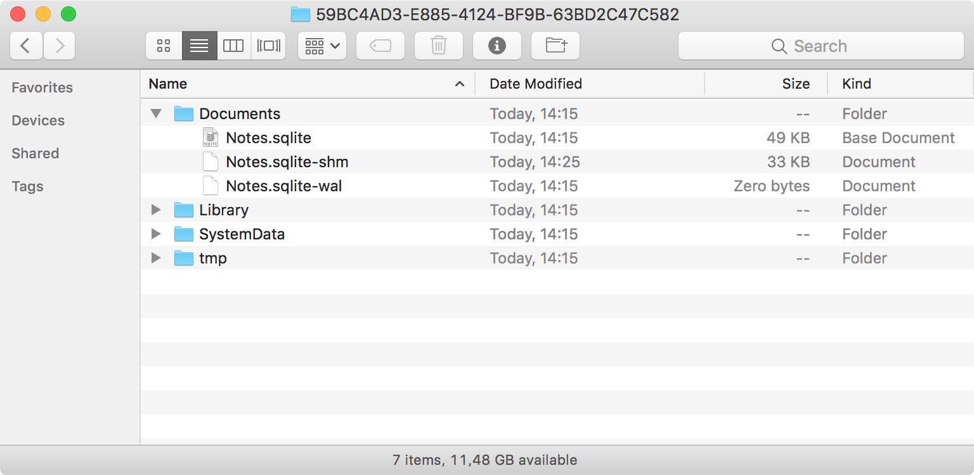Image resolution: width=974 pixels, height=475 pixels.
Task: Click the delete trash icon
Action: [x=438, y=45]
